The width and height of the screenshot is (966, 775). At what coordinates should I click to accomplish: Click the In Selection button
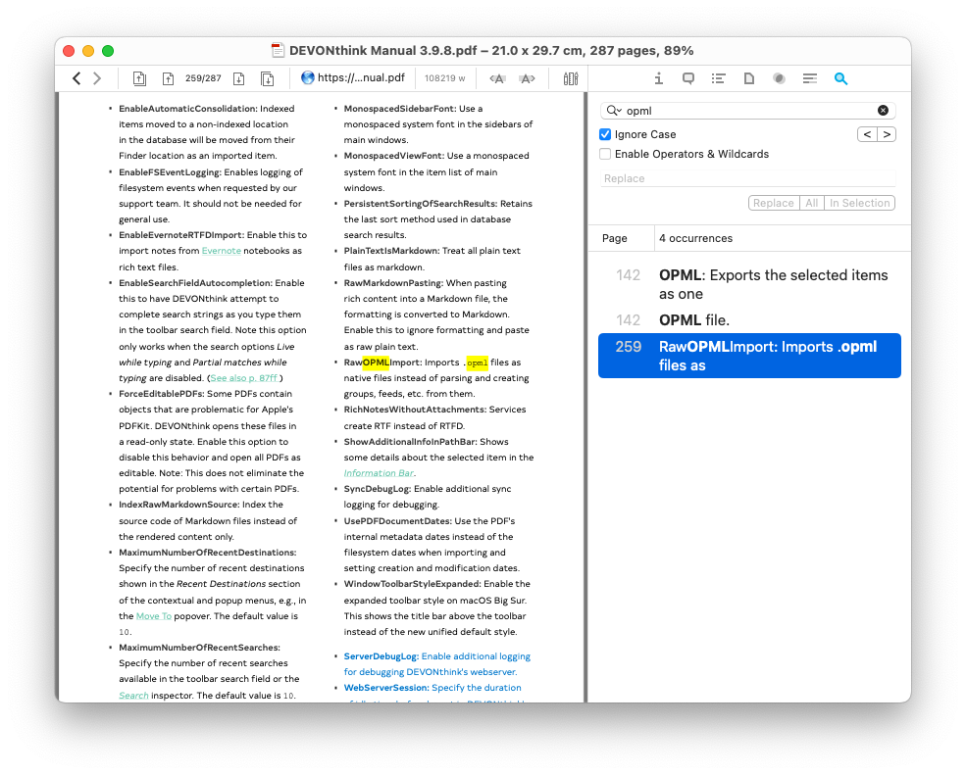859,203
